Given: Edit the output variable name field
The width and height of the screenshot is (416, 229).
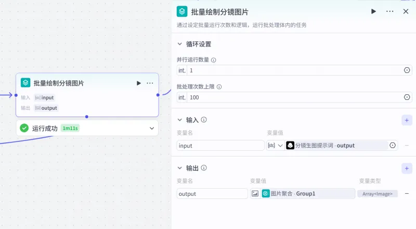Looking at the screenshot, I should pos(212,194).
